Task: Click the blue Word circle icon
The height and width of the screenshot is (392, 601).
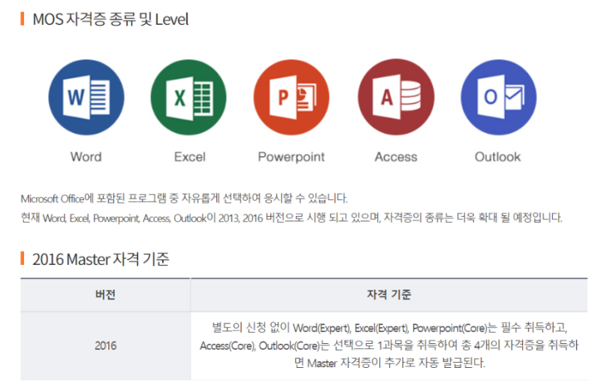Action: coord(86,97)
